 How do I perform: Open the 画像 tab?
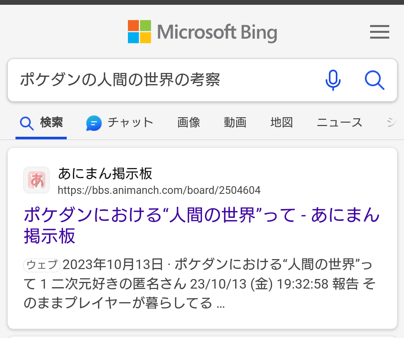[x=189, y=122]
